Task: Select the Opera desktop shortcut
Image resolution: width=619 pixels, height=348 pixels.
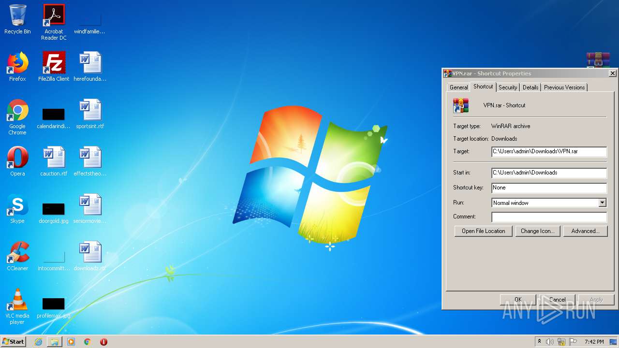Action: pos(17,161)
